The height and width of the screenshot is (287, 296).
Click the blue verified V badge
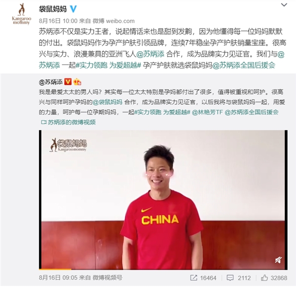pos(73,9)
